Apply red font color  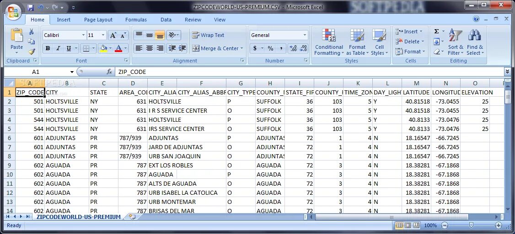click(118, 48)
